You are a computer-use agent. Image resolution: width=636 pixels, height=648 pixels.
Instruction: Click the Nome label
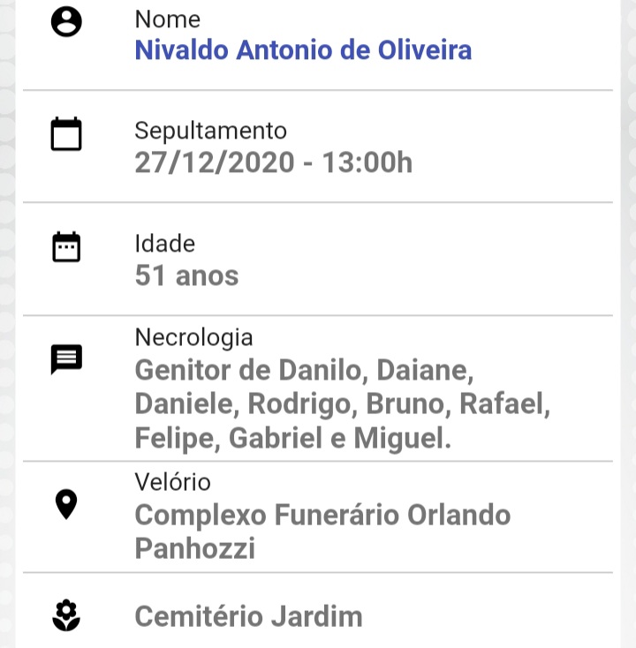[167, 19]
